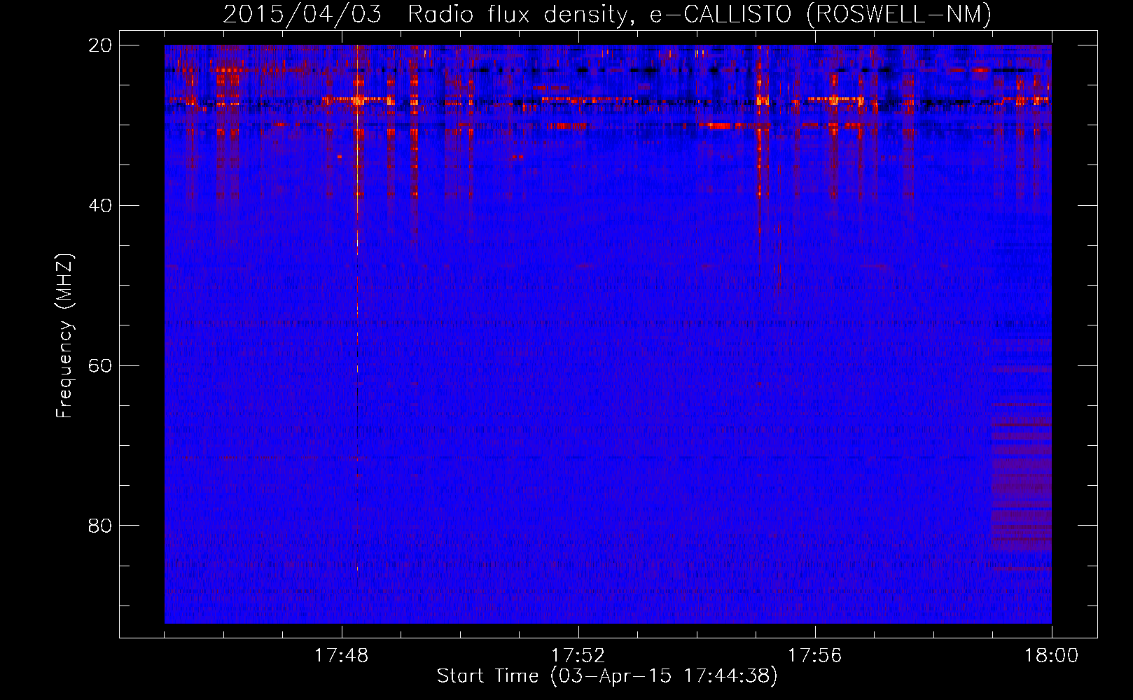
Task: Click the 'Start Time (03-Apr-15 17:44:38)' label
Action: 607,676
